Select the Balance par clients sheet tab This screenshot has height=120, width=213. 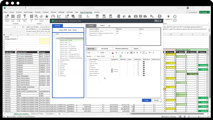[x=37, y=114]
